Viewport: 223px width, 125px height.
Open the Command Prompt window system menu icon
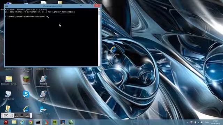pos(6,6)
